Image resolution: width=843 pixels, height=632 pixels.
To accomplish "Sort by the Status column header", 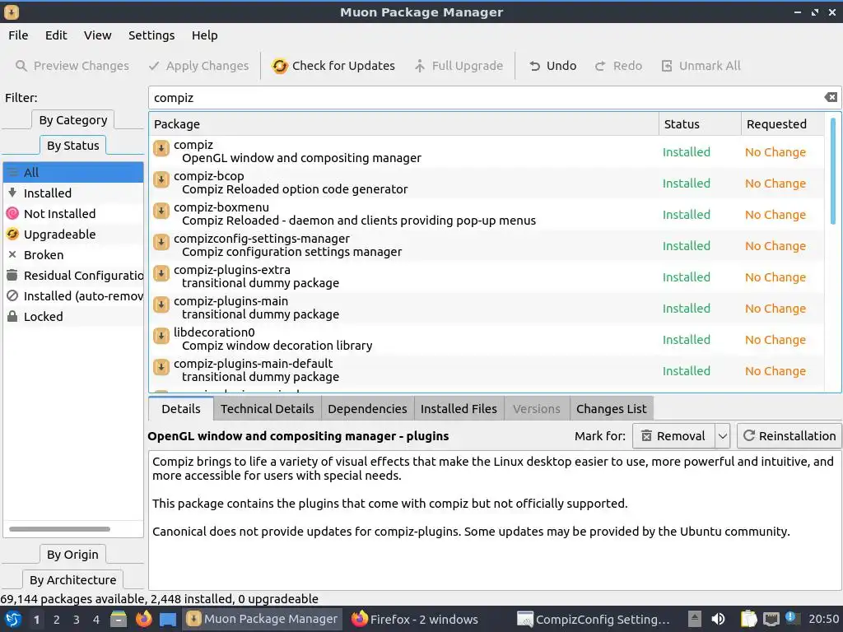I will pyautogui.click(x=700, y=124).
